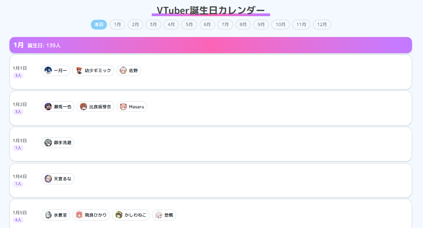This screenshot has width=423, height=228.
Task: Click the avatar icon of かしわねこ
Action: click(119, 215)
